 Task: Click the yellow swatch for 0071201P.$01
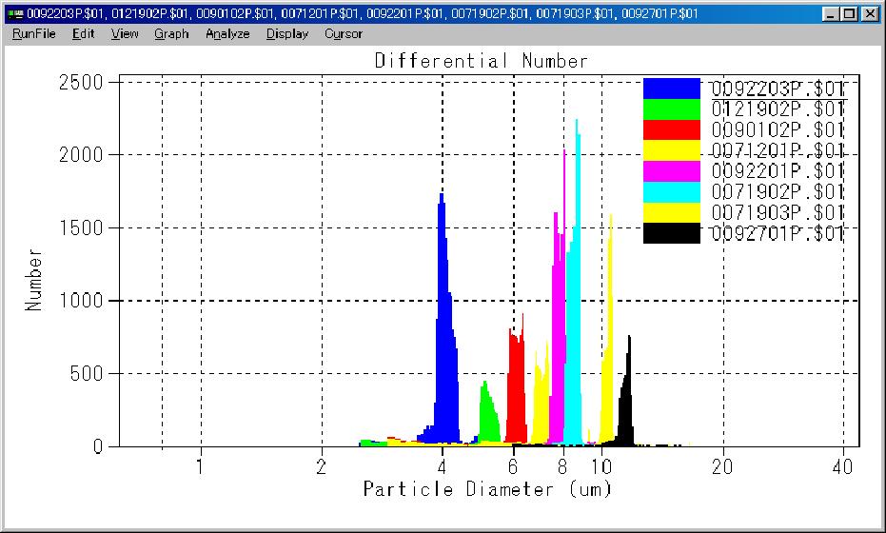pyautogui.click(x=671, y=150)
